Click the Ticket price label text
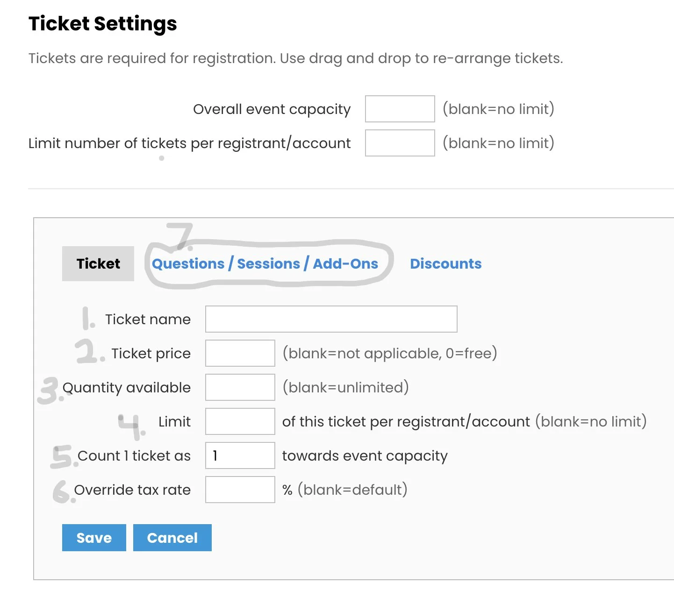 (x=151, y=354)
